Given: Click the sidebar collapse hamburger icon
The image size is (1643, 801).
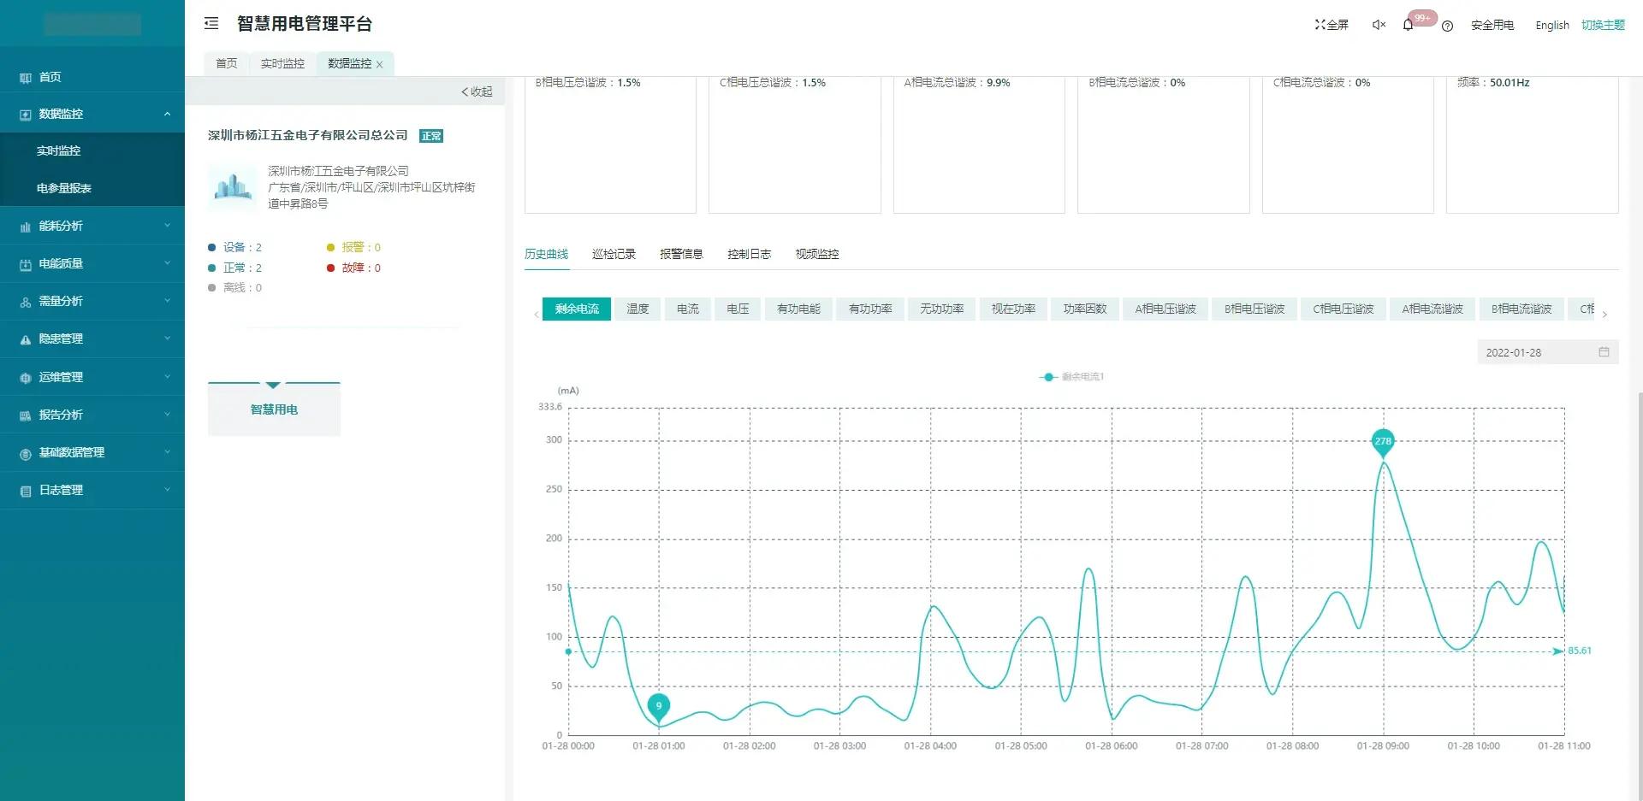Looking at the screenshot, I should (211, 24).
